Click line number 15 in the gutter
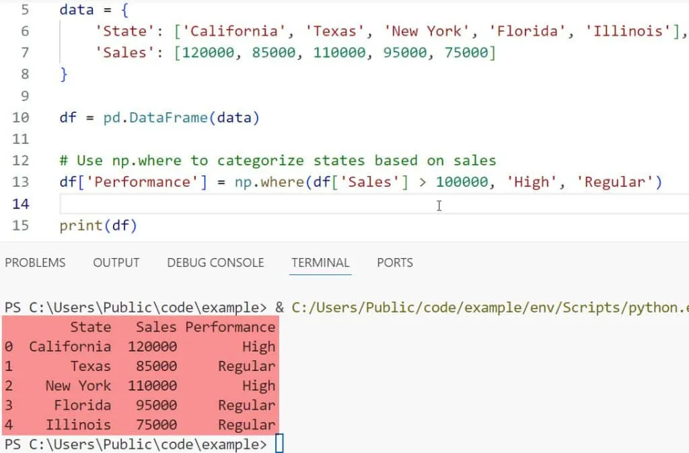Image resolution: width=689 pixels, height=453 pixels. (x=21, y=225)
